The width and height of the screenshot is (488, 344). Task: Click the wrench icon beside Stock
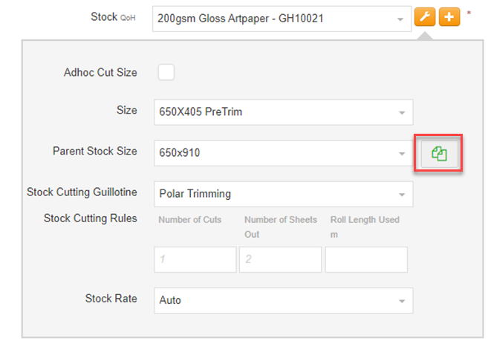424,17
